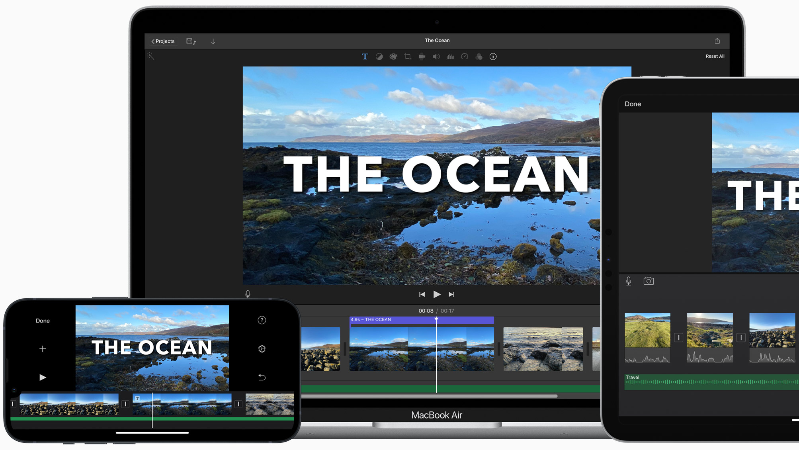The width and height of the screenshot is (799, 450).
Task: Click the skip to end button
Action: 451,294
